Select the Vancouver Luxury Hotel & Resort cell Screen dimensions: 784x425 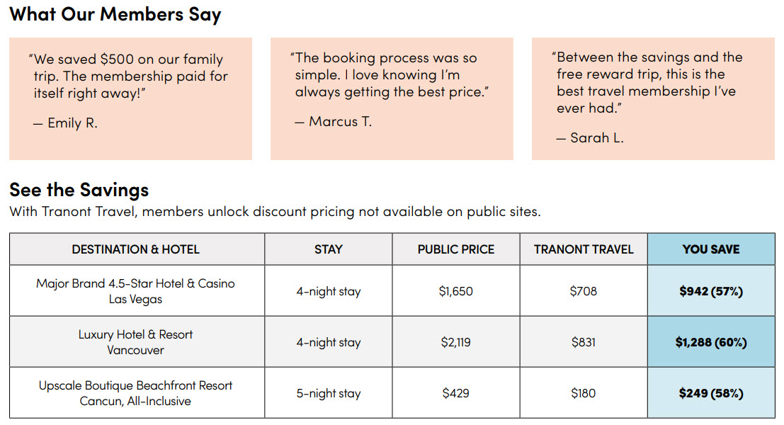136,342
